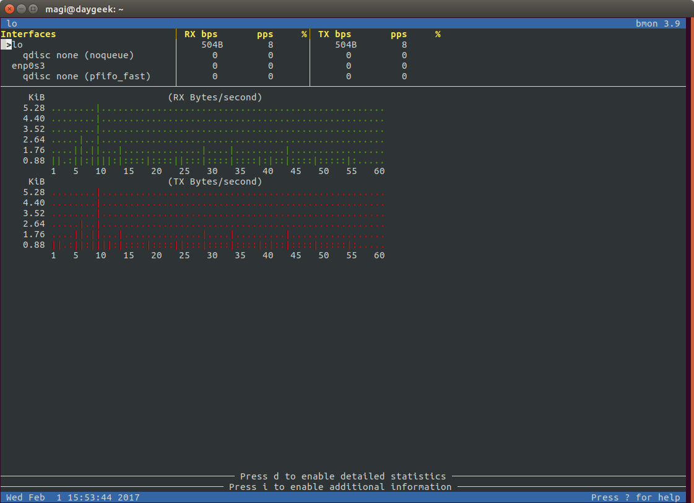Click the date Wed Feb 1 15:53:44 2017

point(73,497)
